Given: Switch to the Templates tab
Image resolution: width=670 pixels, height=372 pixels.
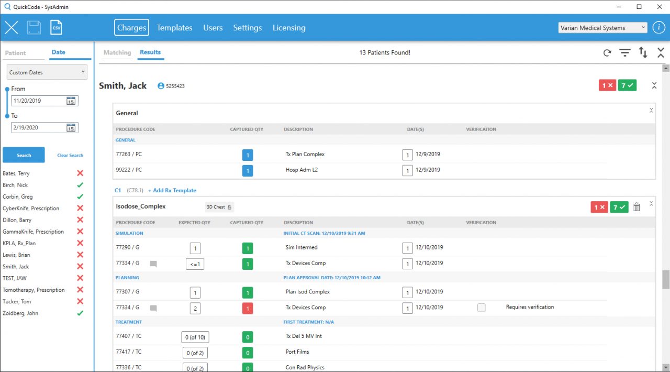Looking at the screenshot, I should tap(174, 27).
